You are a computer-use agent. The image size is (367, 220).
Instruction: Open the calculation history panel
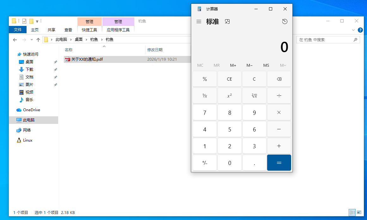tap(284, 21)
